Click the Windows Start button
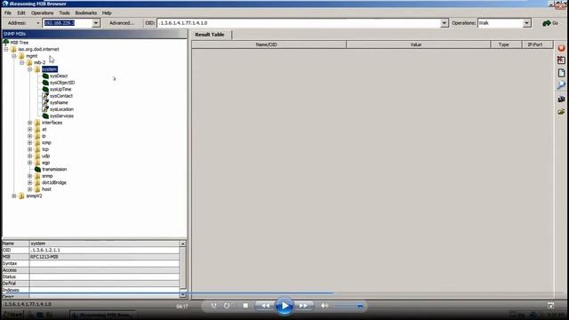This screenshot has width=569, height=320. pyautogui.click(x=13, y=315)
